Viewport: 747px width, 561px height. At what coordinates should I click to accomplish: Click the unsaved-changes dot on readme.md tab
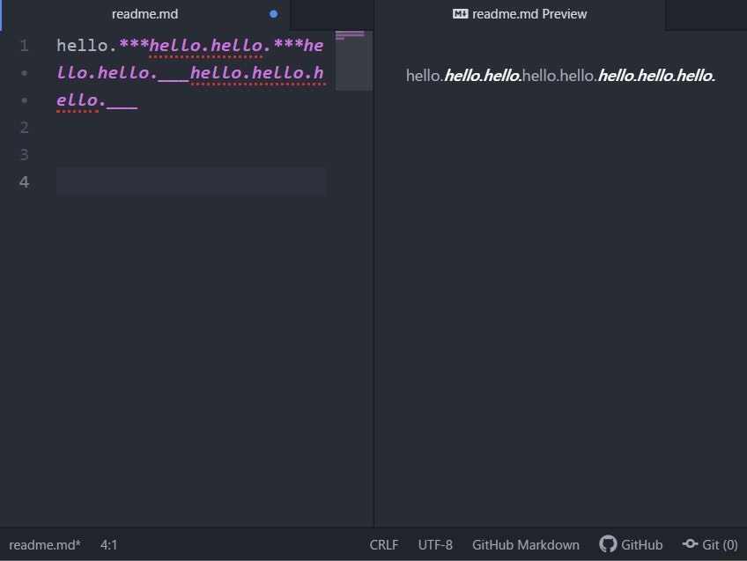(x=273, y=14)
